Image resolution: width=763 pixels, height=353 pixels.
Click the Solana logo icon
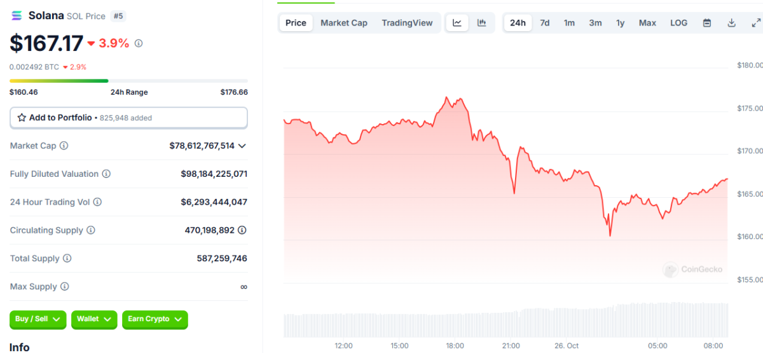(x=17, y=16)
